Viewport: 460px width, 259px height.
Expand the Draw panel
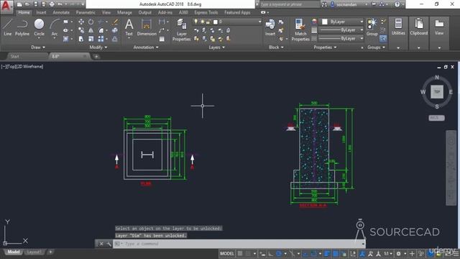tap(38, 47)
